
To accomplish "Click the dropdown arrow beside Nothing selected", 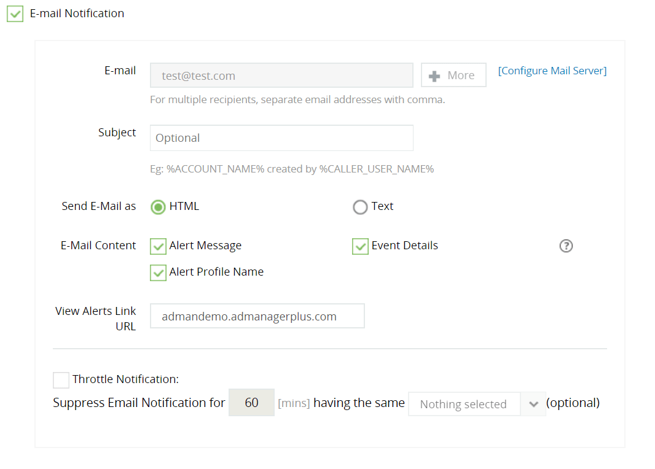I will (x=534, y=403).
